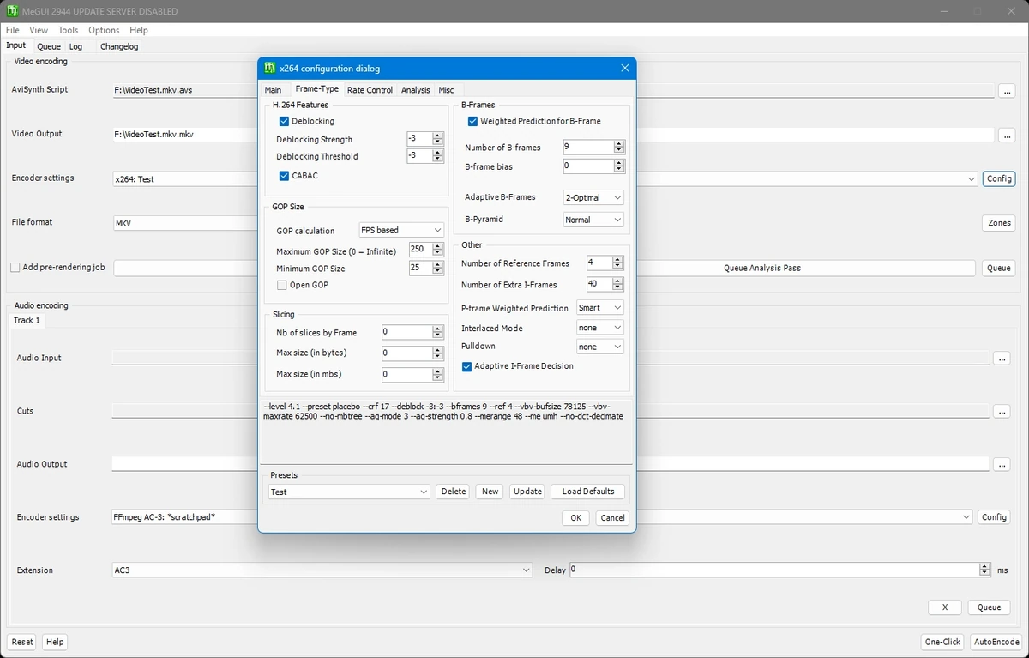
Task: Enable Add pre-rendering job checkbox
Action: click(15, 268)
